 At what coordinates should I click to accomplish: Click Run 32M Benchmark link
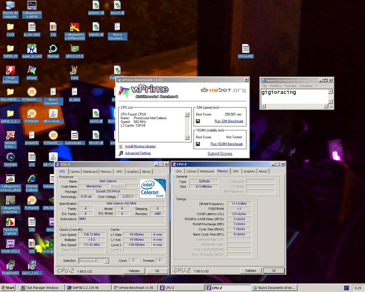pos(229,121)
